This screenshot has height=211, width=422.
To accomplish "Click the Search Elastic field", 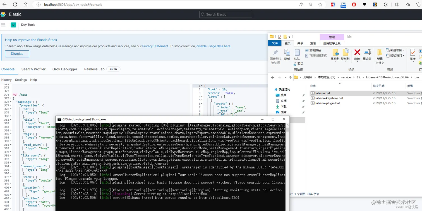I will click(x=226, y=14).
